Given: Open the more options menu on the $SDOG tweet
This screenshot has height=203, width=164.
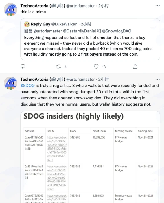Looking at the screenshot, I should [158, 79].
